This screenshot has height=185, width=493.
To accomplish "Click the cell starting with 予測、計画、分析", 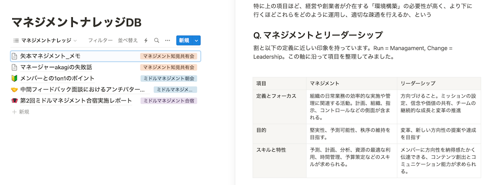I will coord(352,161).
